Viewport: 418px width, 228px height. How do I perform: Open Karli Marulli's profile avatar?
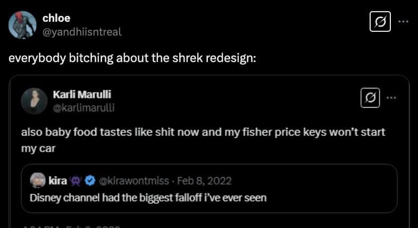click(32, 100)
